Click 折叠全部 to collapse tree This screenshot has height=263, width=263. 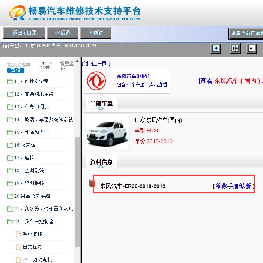pyautogui.click(x=67, y=66)
